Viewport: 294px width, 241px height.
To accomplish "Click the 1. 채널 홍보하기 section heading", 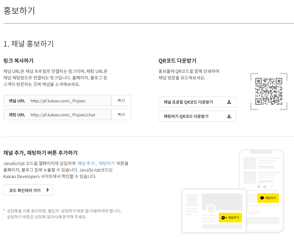I will point(29,44).
